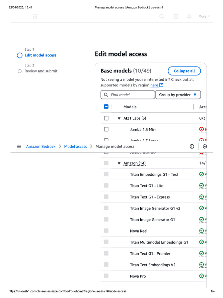223x298 pixels.
Task: Check the AI21 Labs group checkbox
Action: coord(106,118)
